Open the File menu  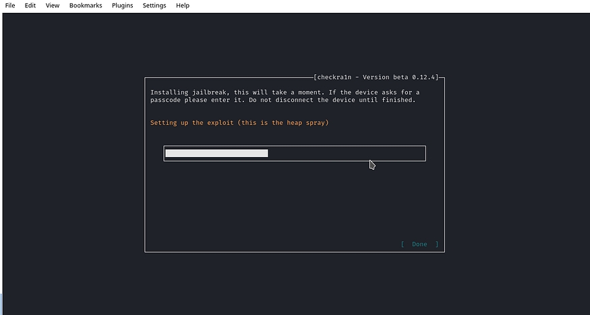[x=10, y=5]
